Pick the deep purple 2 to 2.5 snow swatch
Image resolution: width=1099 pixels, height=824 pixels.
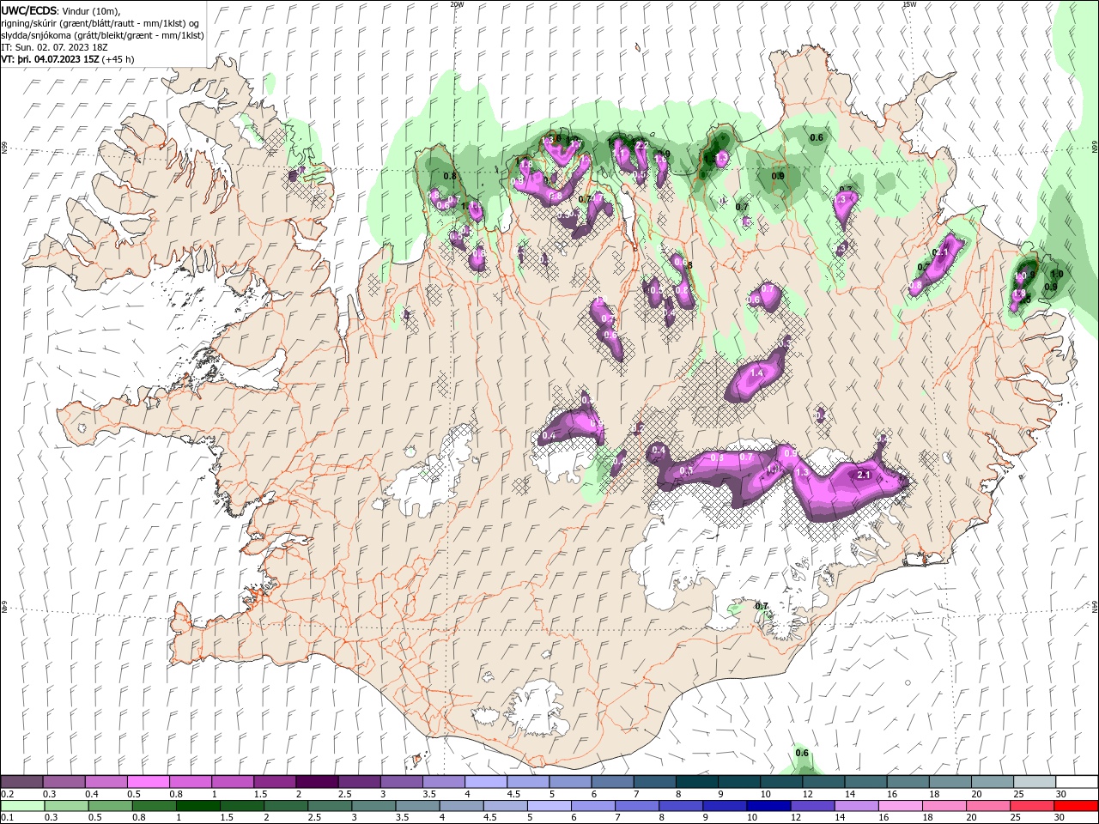coord(317,782)
